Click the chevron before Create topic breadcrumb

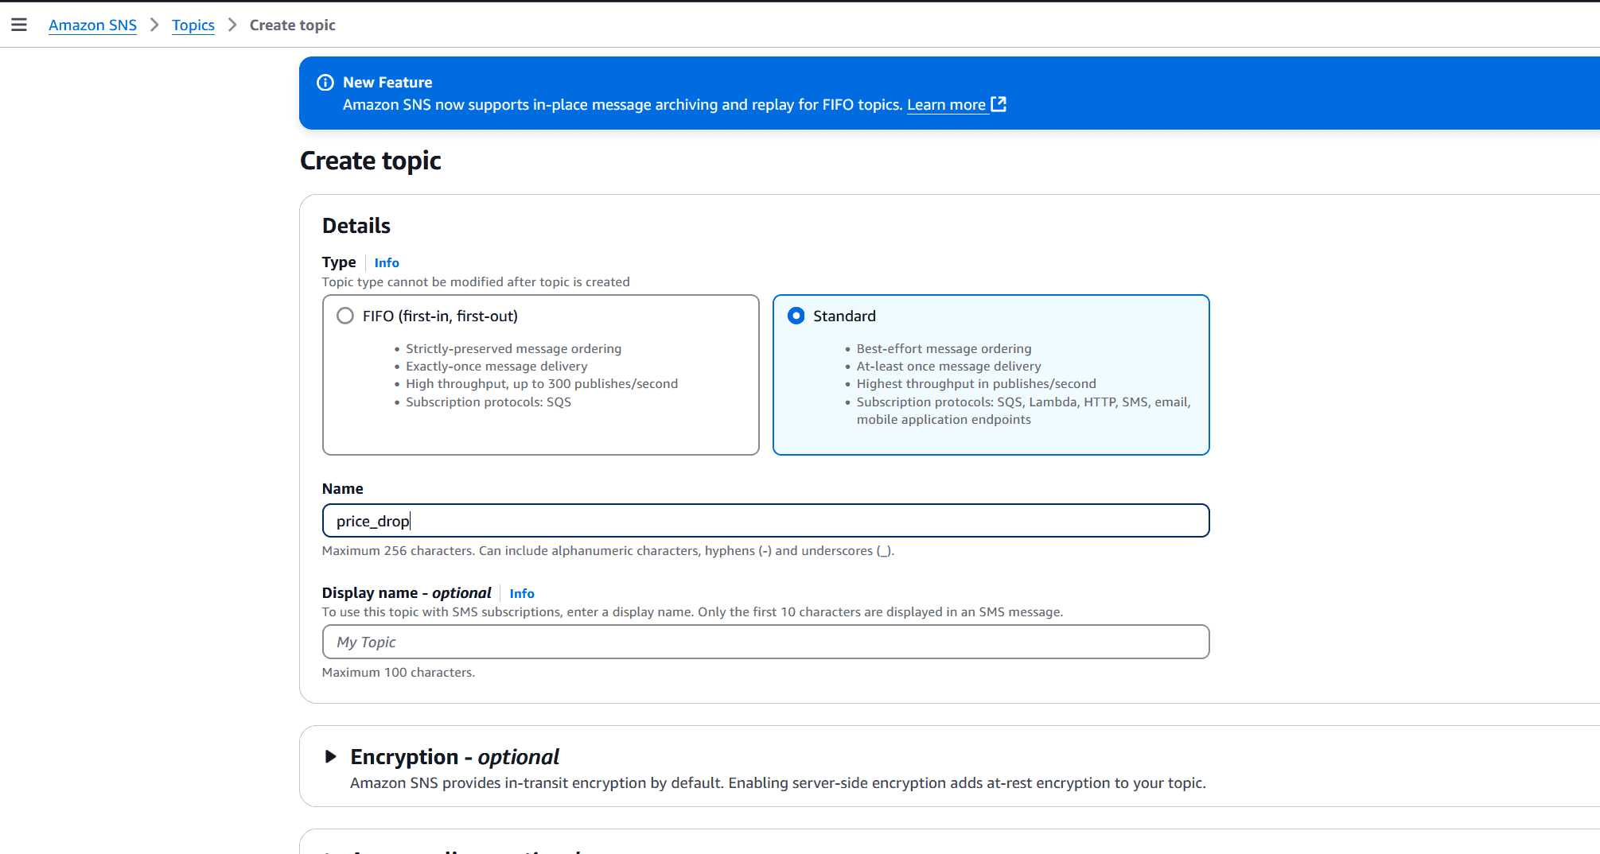point(232,25)
